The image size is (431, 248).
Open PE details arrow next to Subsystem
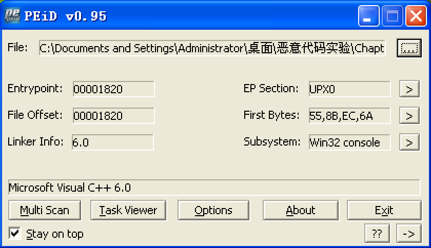point(409,142)
